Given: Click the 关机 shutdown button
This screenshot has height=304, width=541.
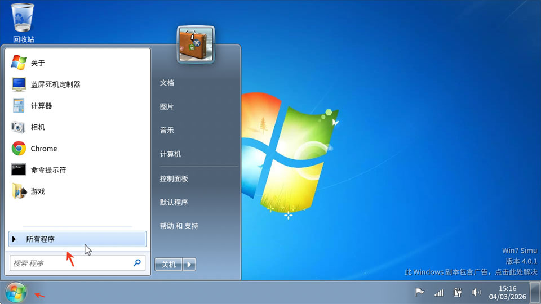Looking at the screenshot, I should (x=168, y=265).
